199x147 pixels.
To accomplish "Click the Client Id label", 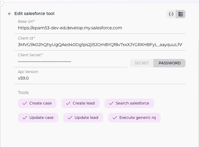I will coord(26,38).
